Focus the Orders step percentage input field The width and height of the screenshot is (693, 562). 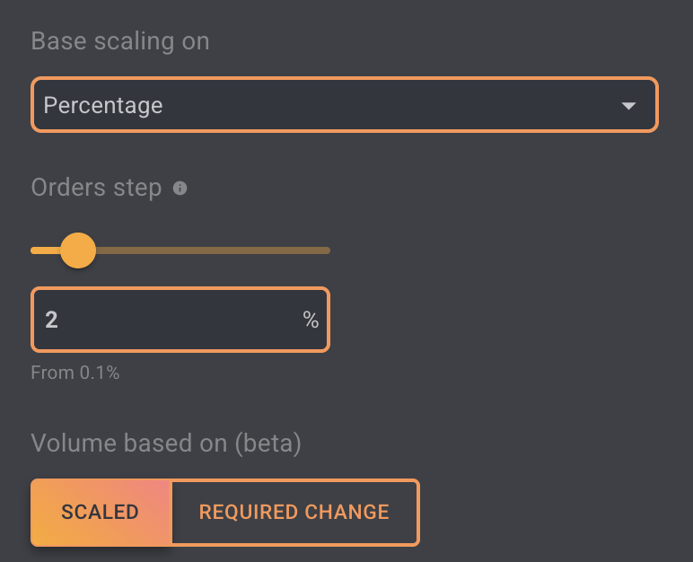[180, 320]
